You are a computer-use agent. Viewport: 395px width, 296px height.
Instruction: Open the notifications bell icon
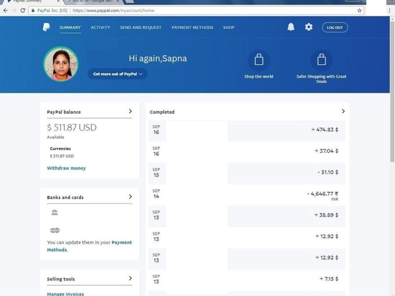click(291, 27)
